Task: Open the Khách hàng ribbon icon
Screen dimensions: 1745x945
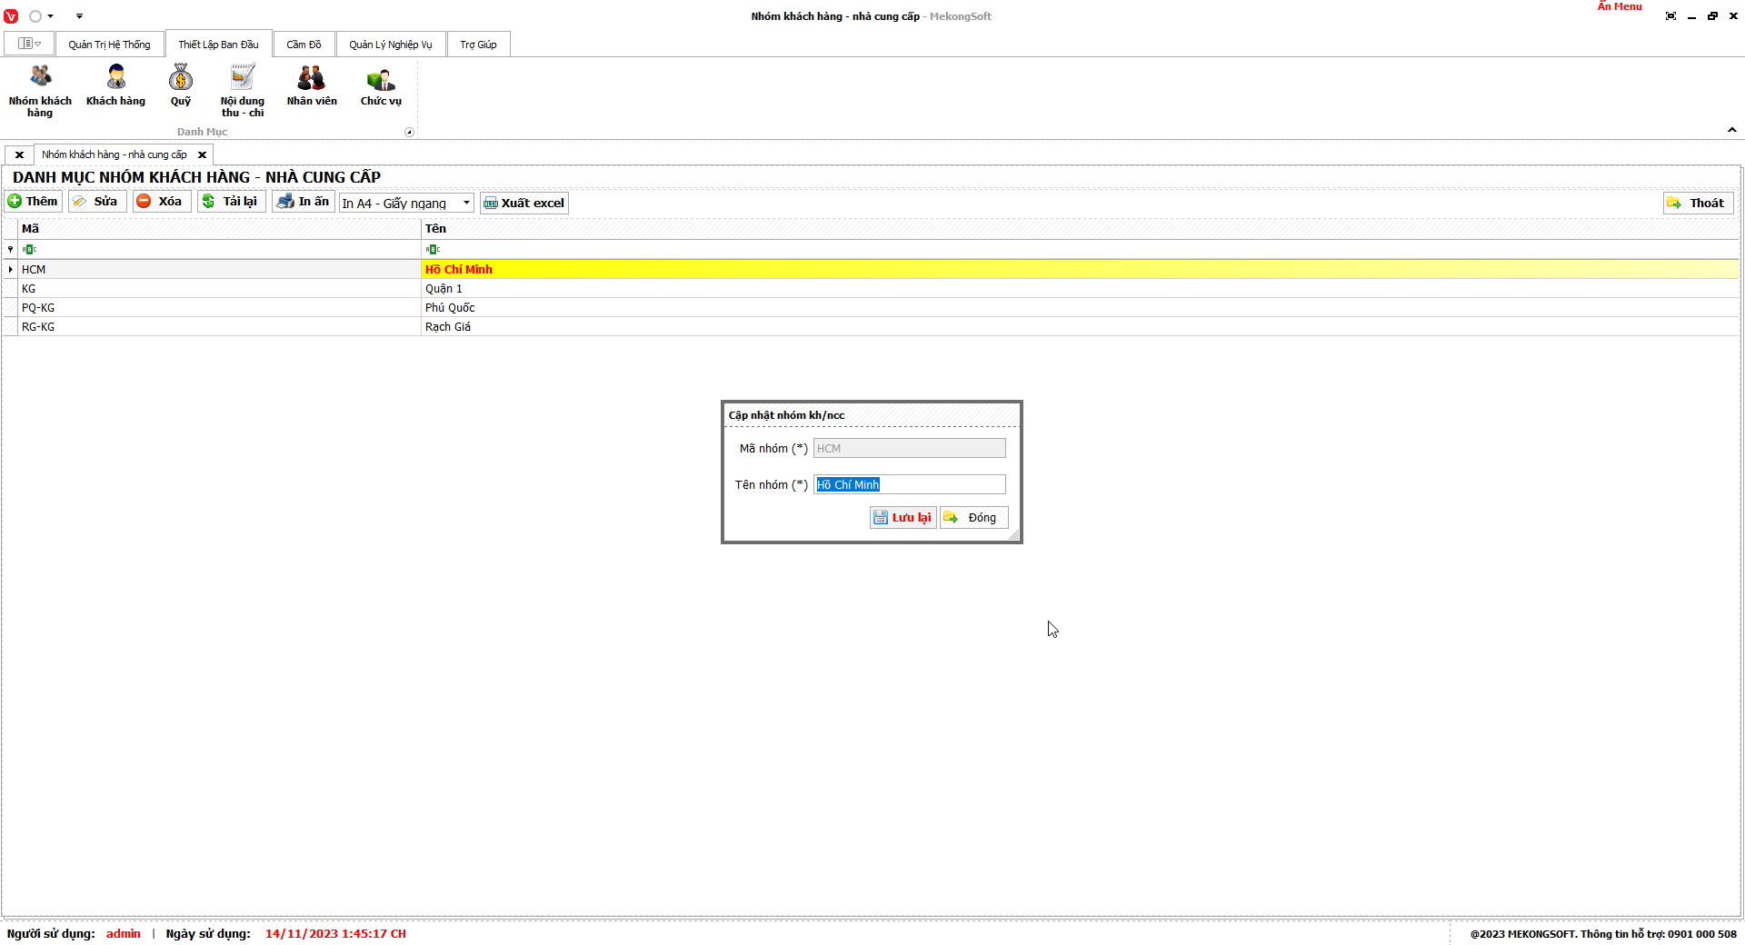Action: point(115,85)
